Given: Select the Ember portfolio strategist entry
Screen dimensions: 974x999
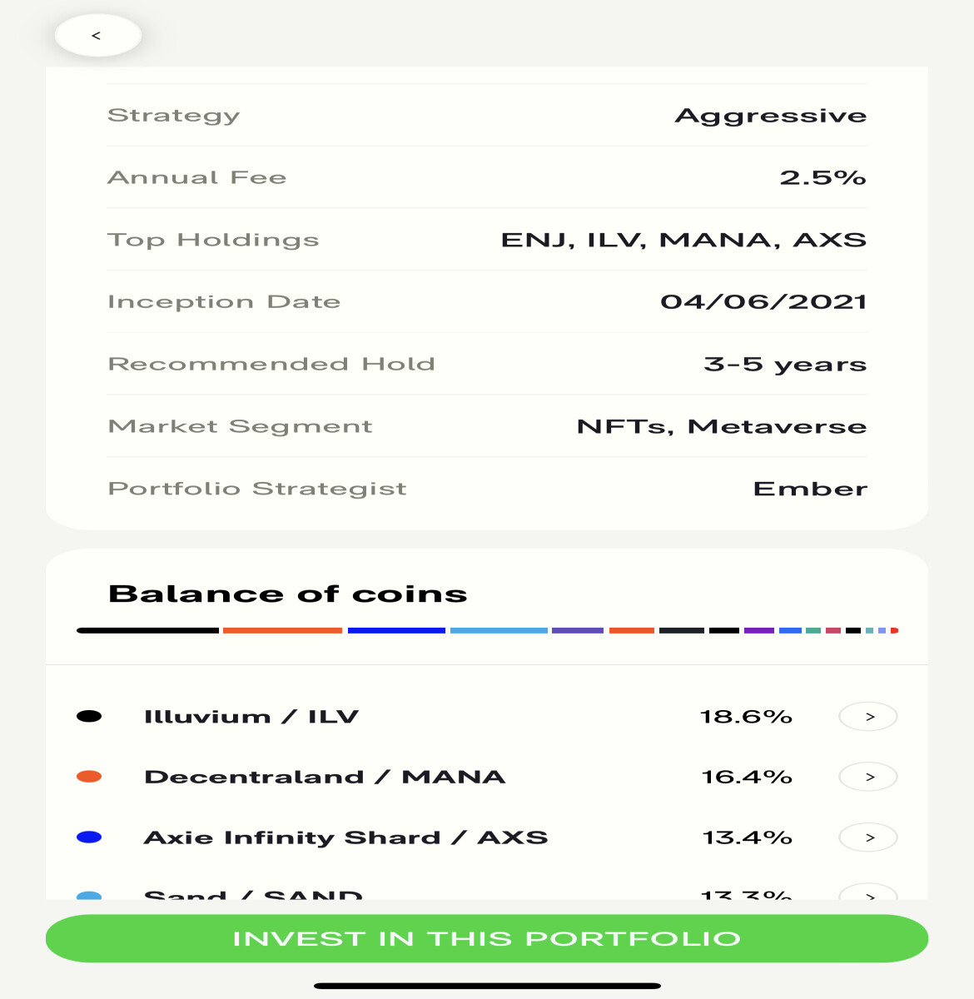Looking at the screenshot, I should 811,489.
